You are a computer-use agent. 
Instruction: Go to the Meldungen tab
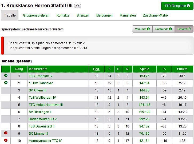pos(104,15)
